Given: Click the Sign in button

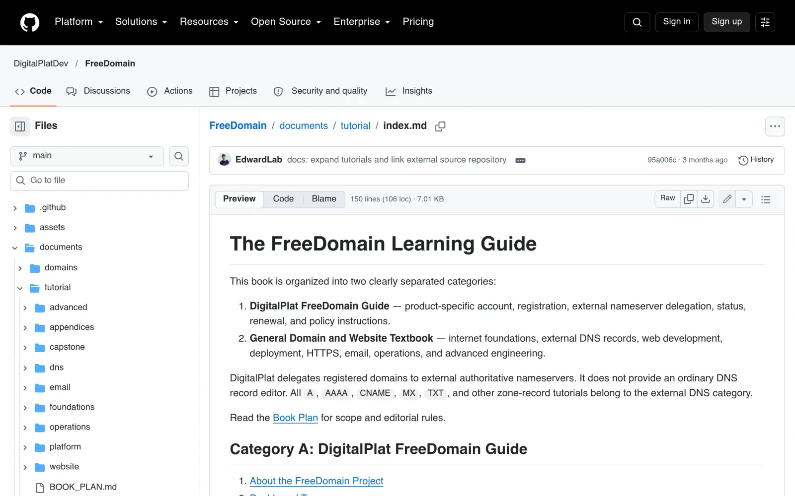Looking at the screenshot, I should [x=677, y=22].
